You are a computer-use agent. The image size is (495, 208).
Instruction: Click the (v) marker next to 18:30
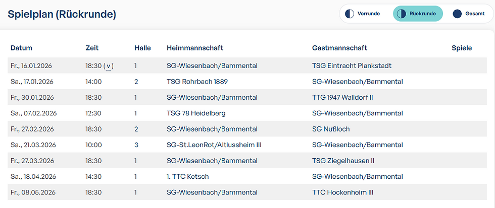tap(108, 65)
